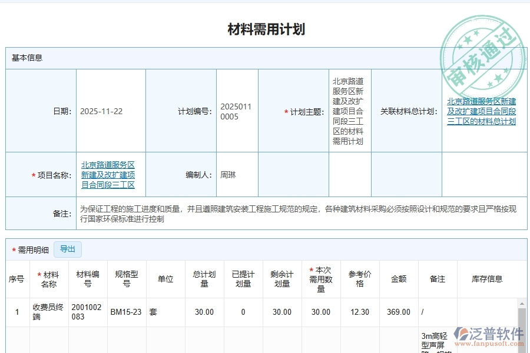530x353 pixels.
Task: Click the 金额 cell showing 369.00
Action: (399, 312)
